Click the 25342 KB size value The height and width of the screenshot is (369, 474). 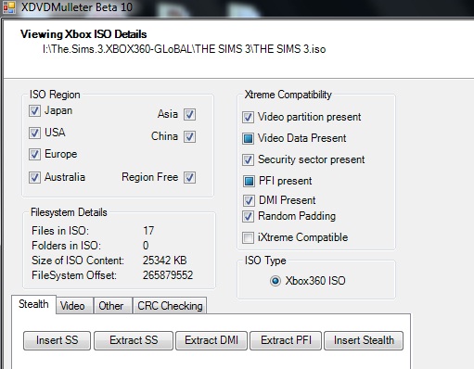[165, 261]
